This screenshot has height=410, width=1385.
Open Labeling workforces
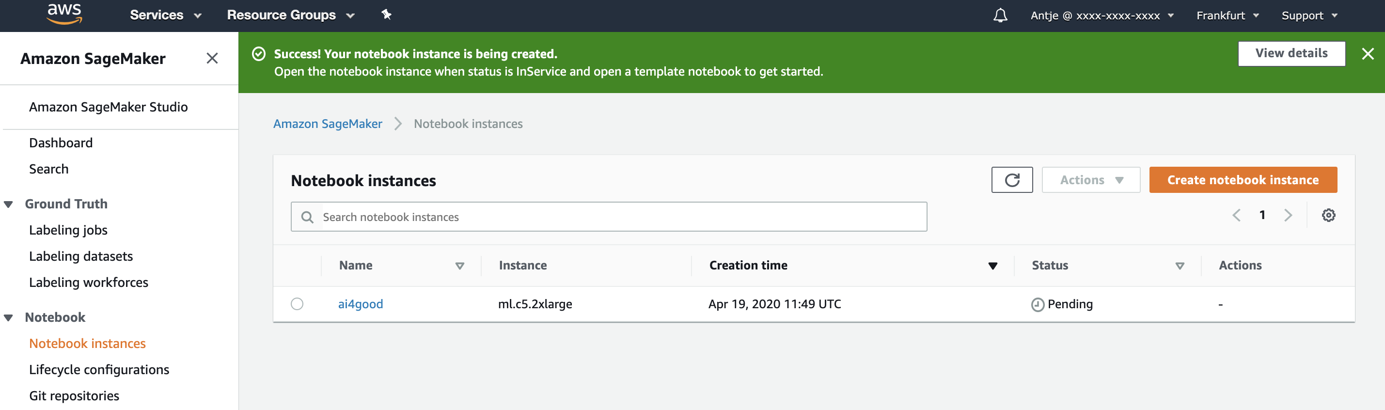89,283
